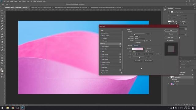Open the Blend Mode dropdown

140,38
